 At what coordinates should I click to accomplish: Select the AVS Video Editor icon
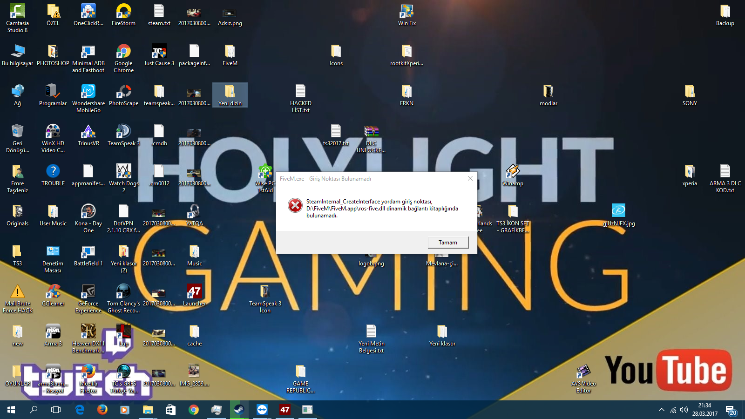point(583,379)
